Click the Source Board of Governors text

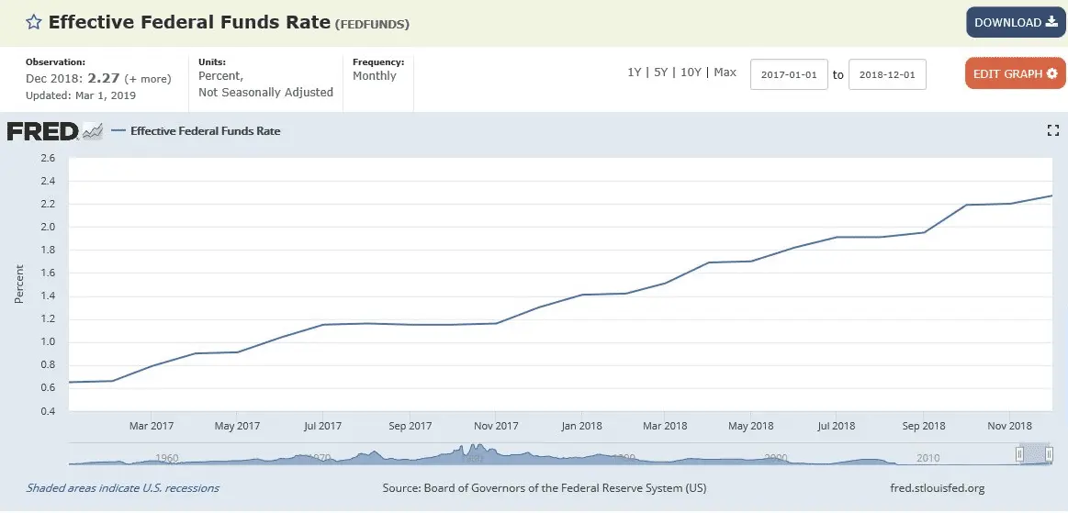[x=545, y=488]
